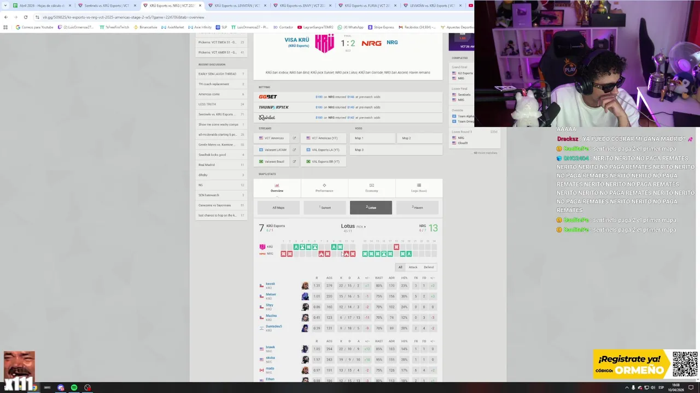Open the TH coach replacement discussion
700x393 pixels.
[x=221, y=84]
